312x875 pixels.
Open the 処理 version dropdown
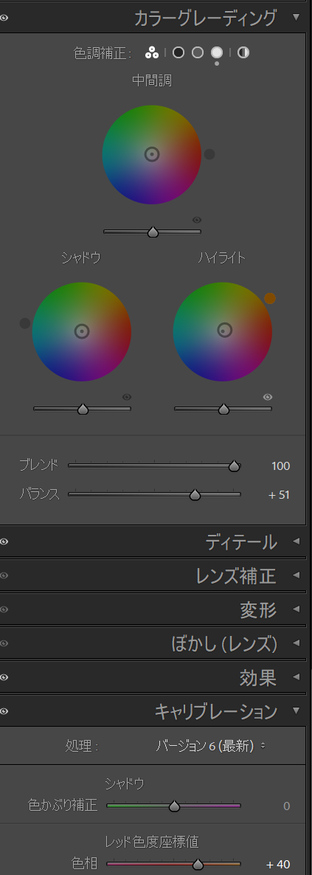(211, 746)
